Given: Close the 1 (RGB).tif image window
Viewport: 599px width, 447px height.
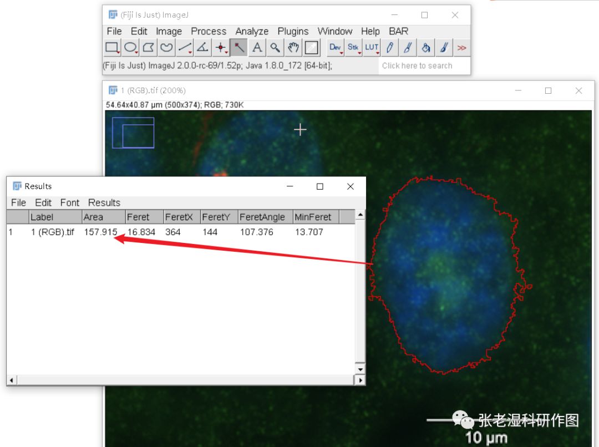Looking at the screenshot, I should click(578, 90).
